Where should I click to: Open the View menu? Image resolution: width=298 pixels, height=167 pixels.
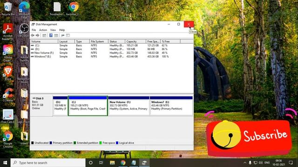point(53,30)
